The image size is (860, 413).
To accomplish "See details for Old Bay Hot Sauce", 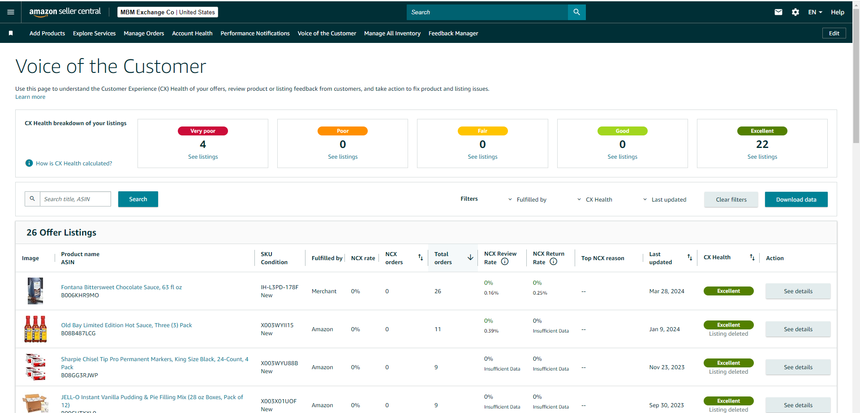I will tap(798, 329).
